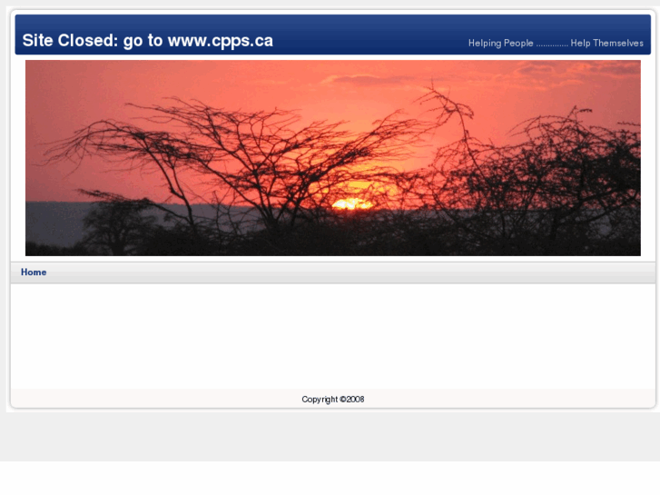Click the "Copyright ©2008" footer text
The height and width of the screenshot is (495, 660).
point(333,400)
